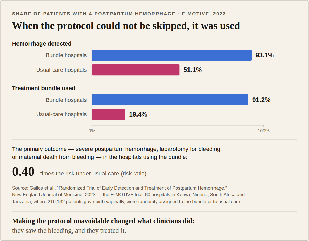Click the blue 93.1% Bundle hospitals bar
This screenshot has height=241, width=309.
(172, 55)
